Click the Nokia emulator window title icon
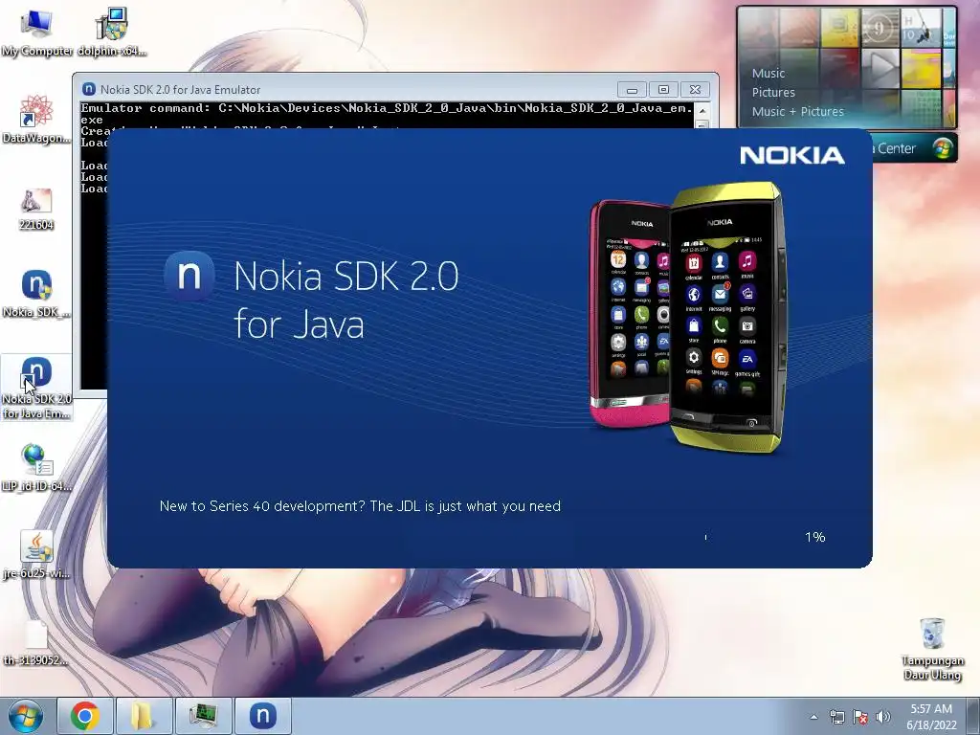The width and height of the screenshot is (980, 735). click(x=89, y=89)
